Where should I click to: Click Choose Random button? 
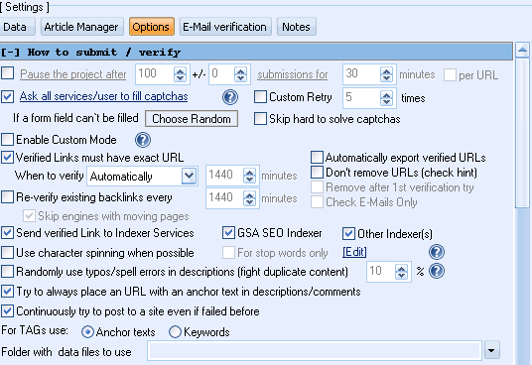pos(192,119)
